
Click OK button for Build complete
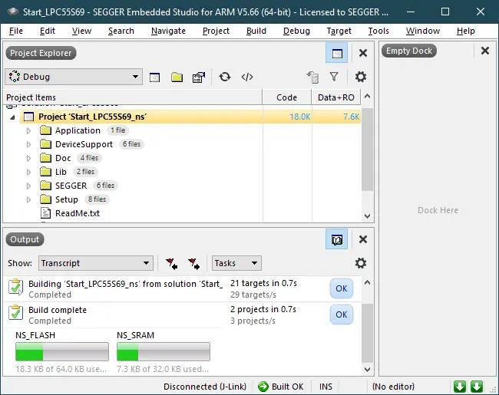point(342,314)
